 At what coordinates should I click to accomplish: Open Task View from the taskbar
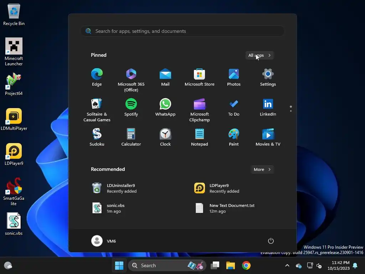[x=215, y=265]
